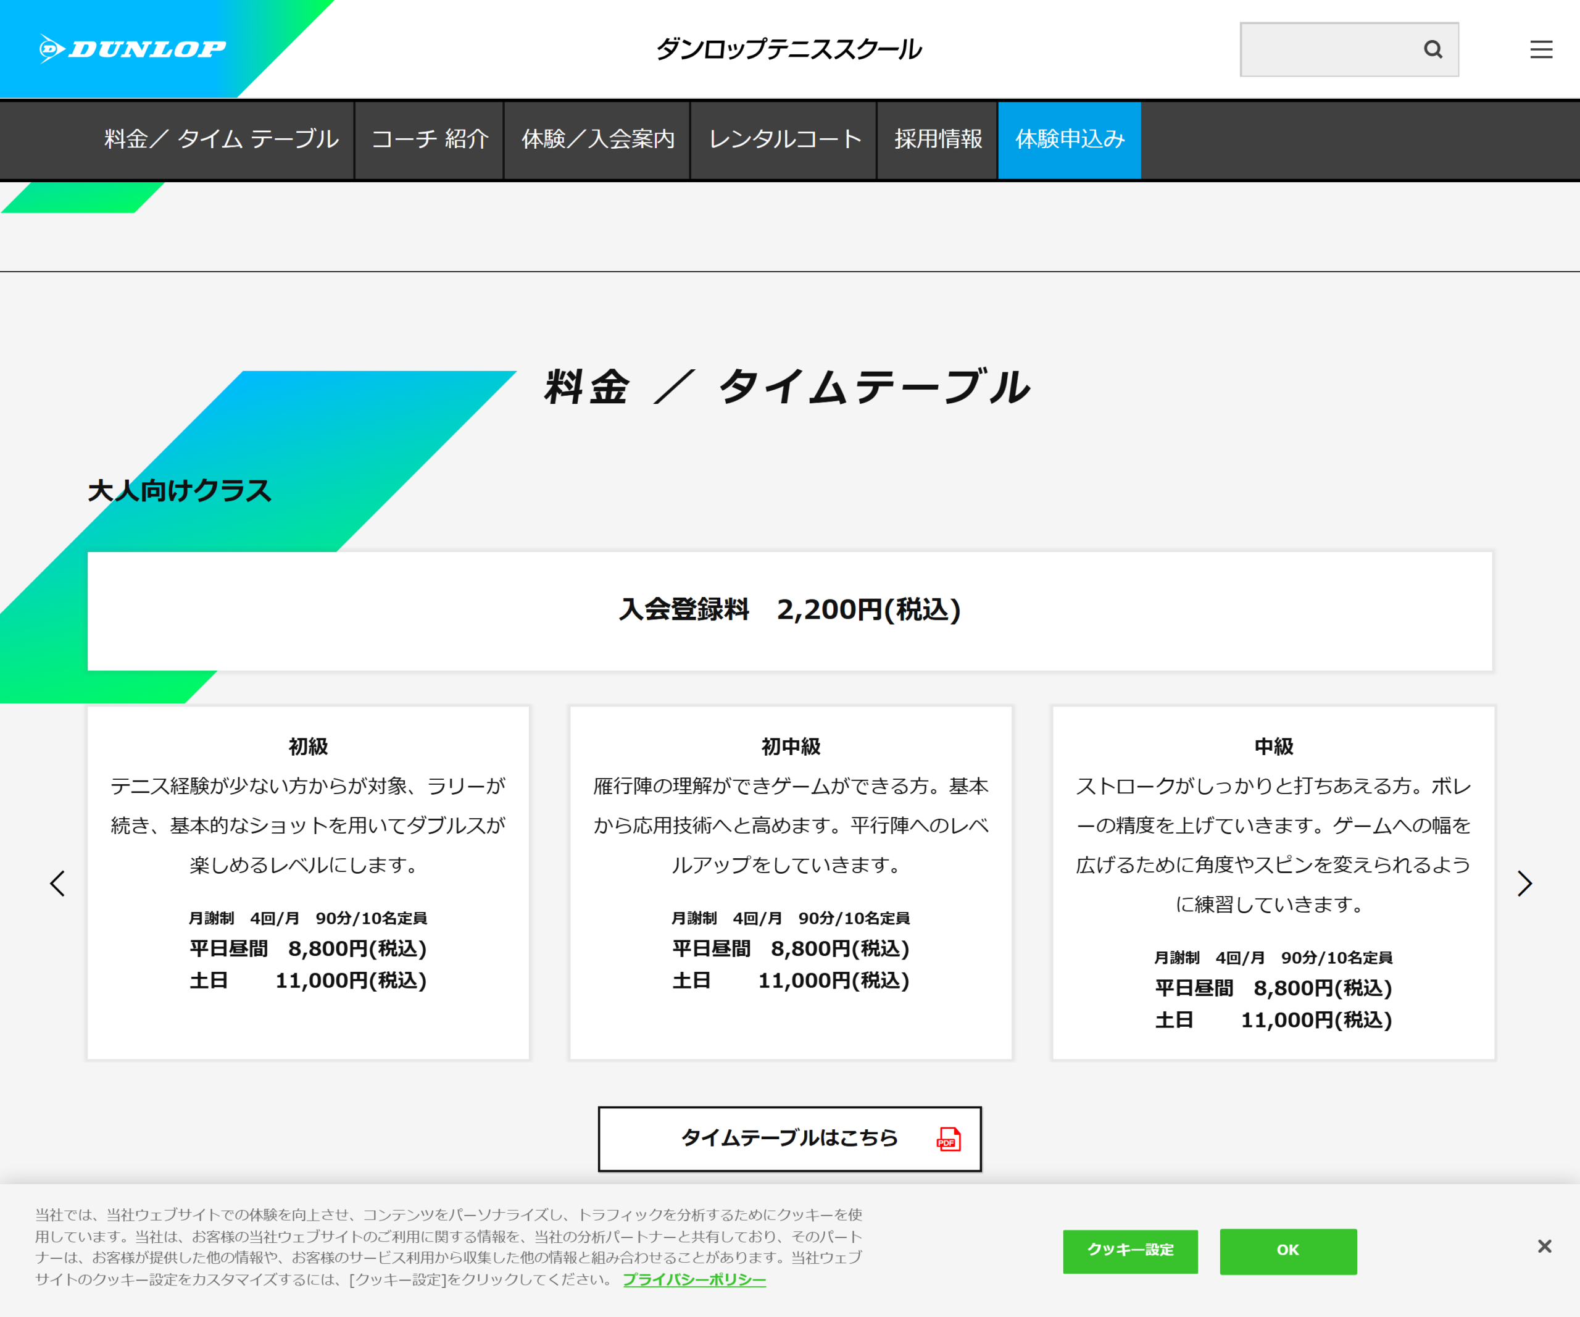Click 初級 card's 平日昼間 8,800円 price

[x=308, y=949]
